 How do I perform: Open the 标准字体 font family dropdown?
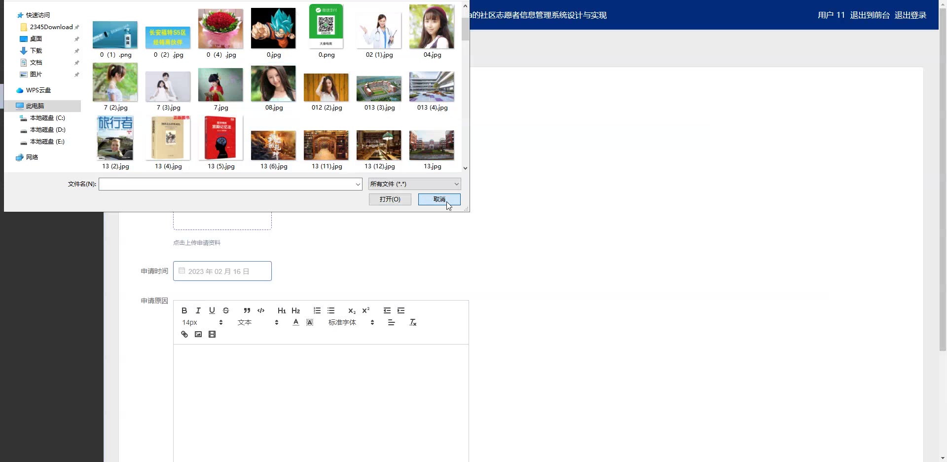tap(351, 322)
